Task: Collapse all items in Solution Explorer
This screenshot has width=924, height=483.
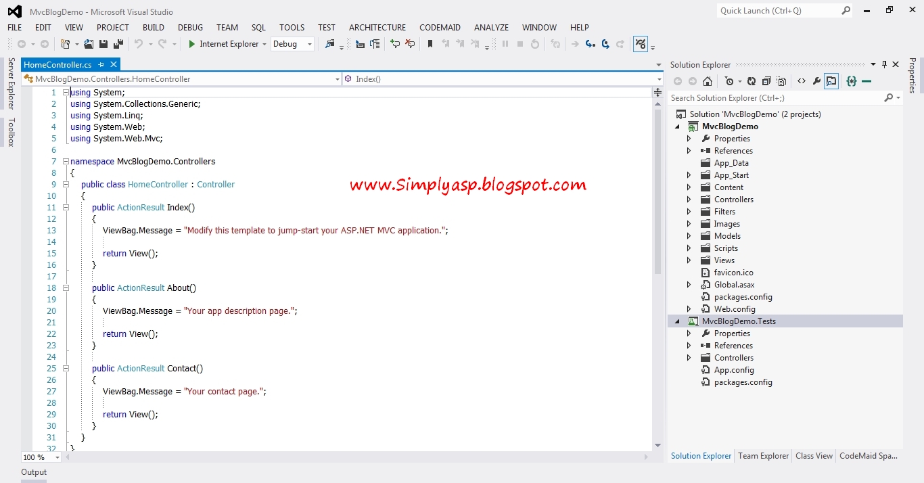Action: coord(766,80)
